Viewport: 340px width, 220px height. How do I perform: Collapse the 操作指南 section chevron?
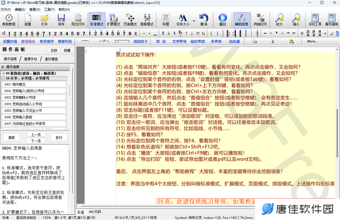pos(3,67)
